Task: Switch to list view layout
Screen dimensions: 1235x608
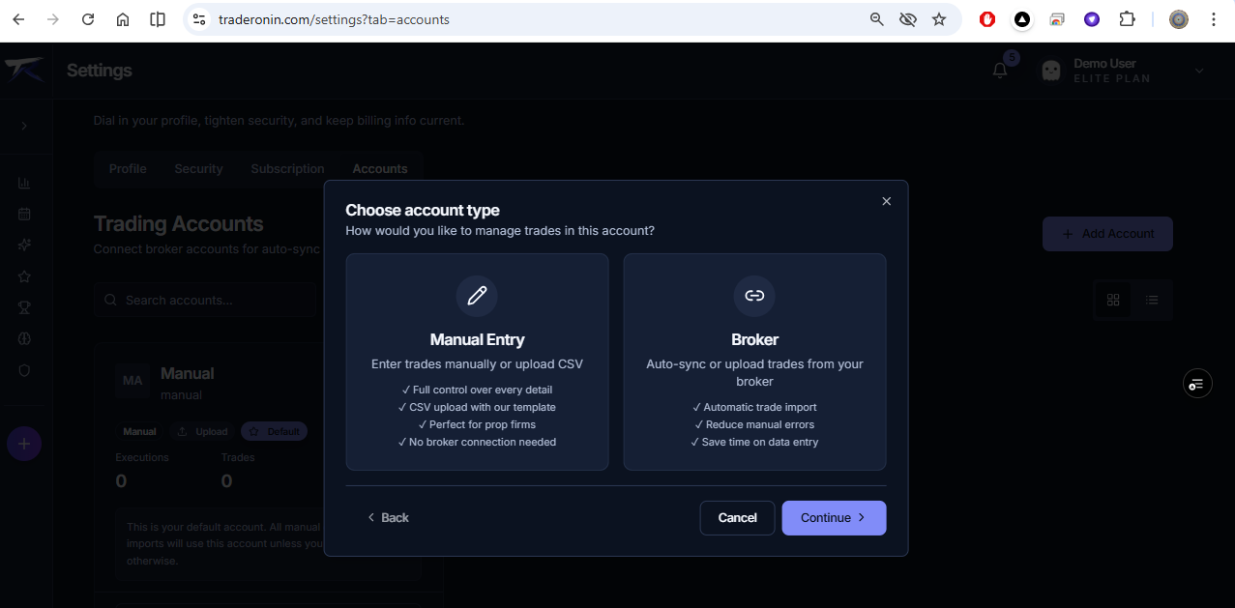Action: click(x=1152, y=300)
